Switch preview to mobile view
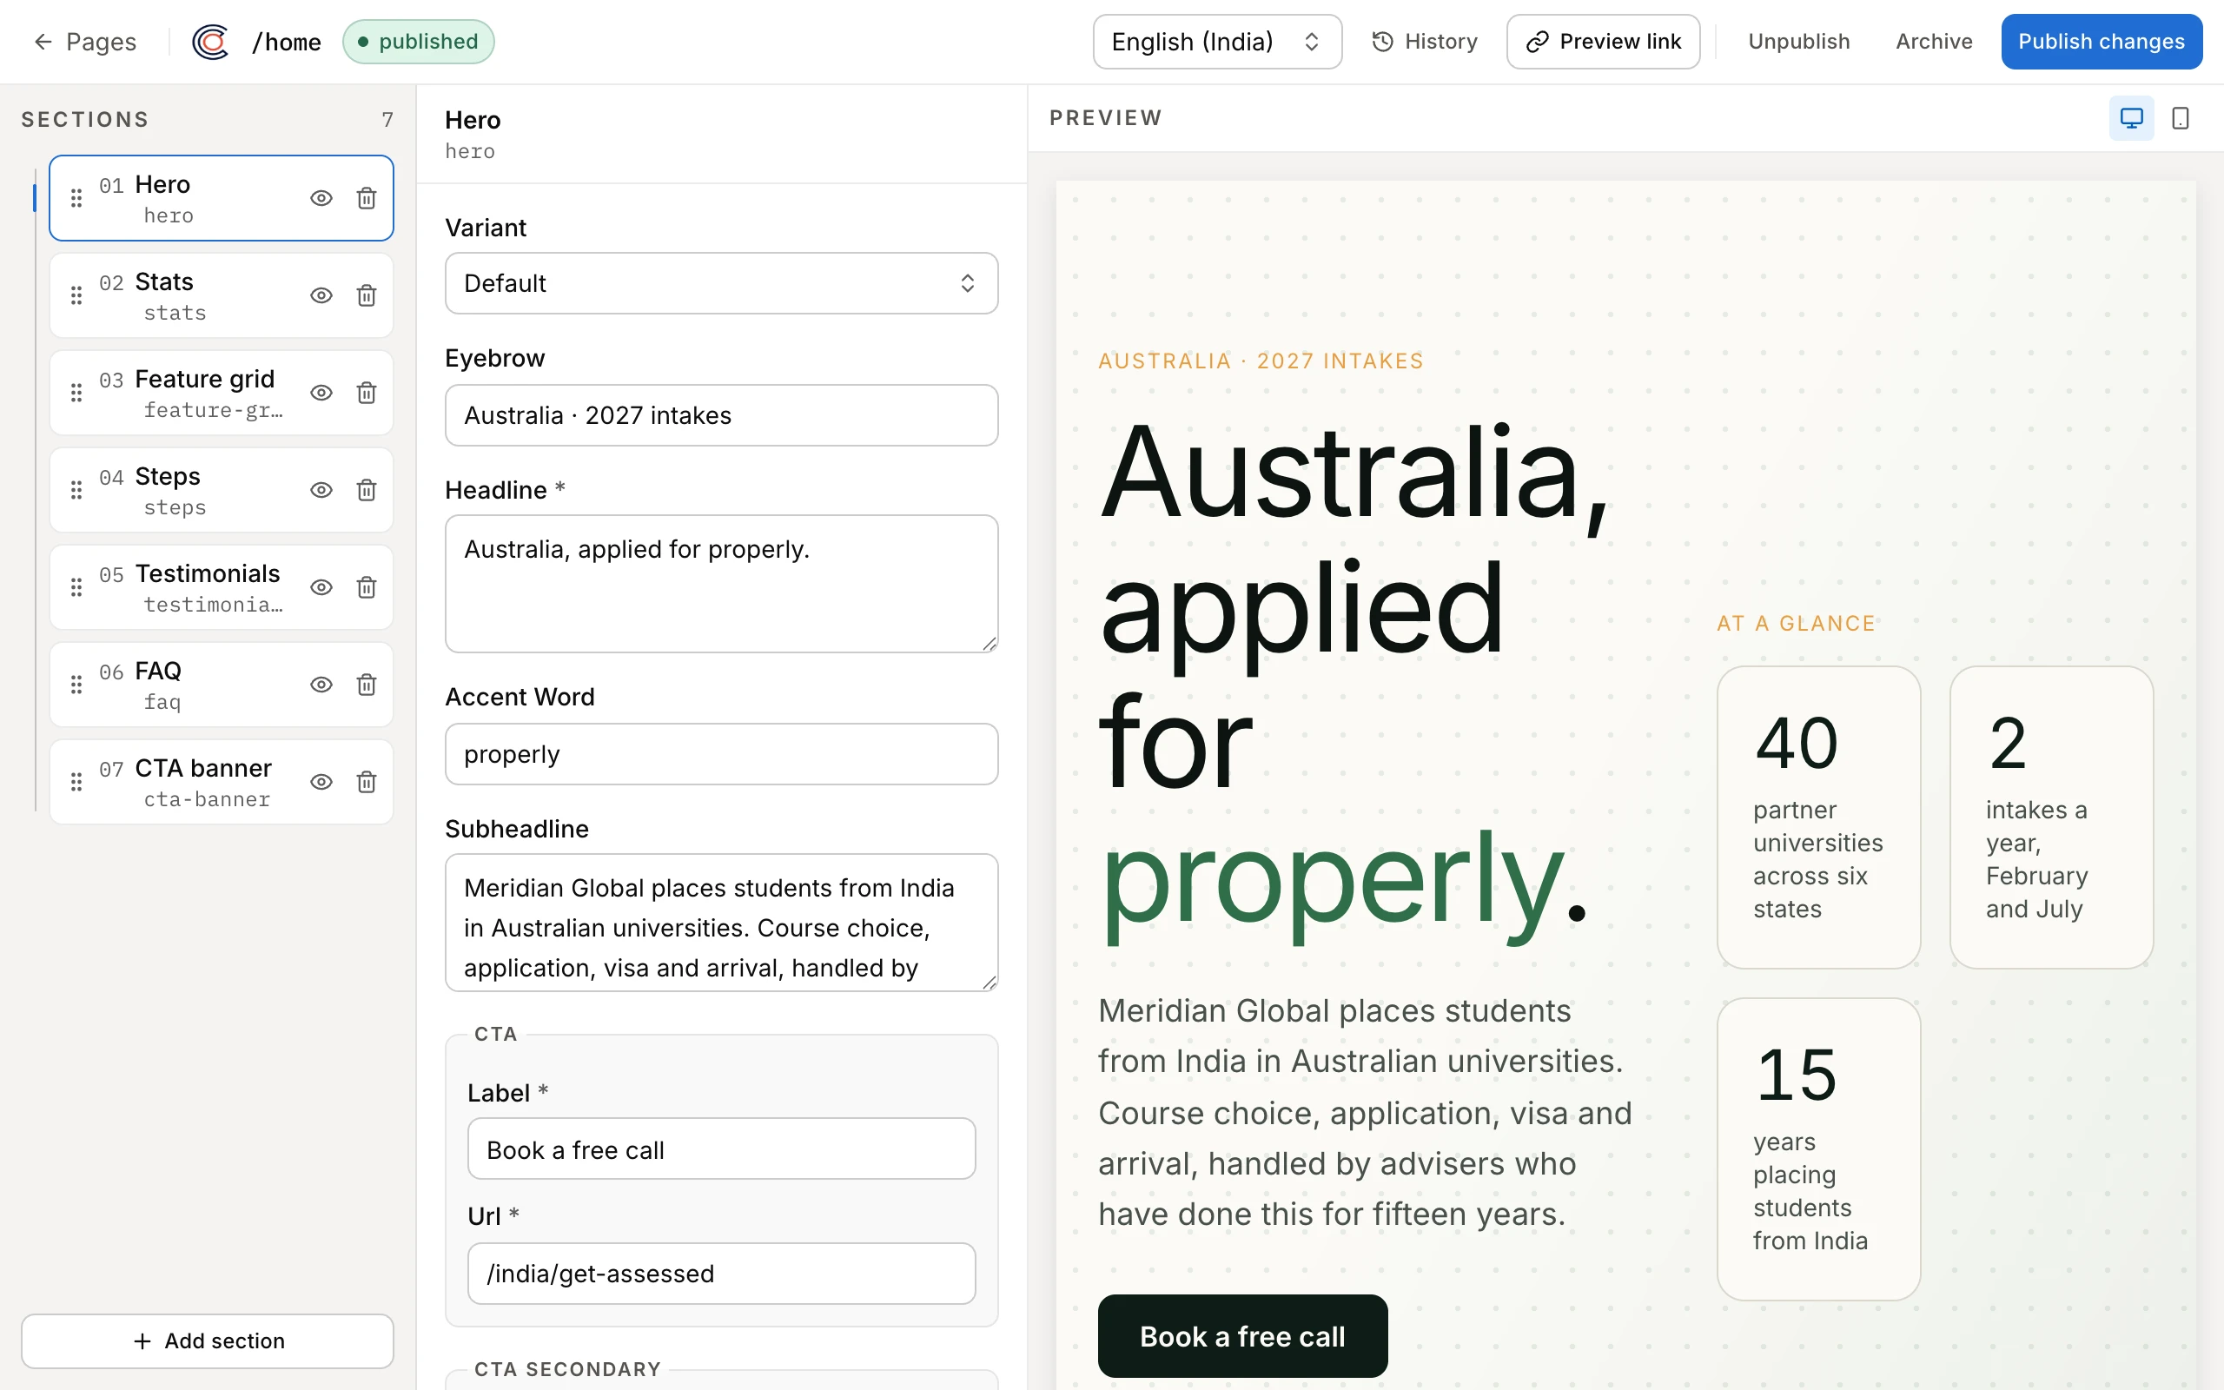Viewport: 2224px width, 1390px height. point(2180,117)
